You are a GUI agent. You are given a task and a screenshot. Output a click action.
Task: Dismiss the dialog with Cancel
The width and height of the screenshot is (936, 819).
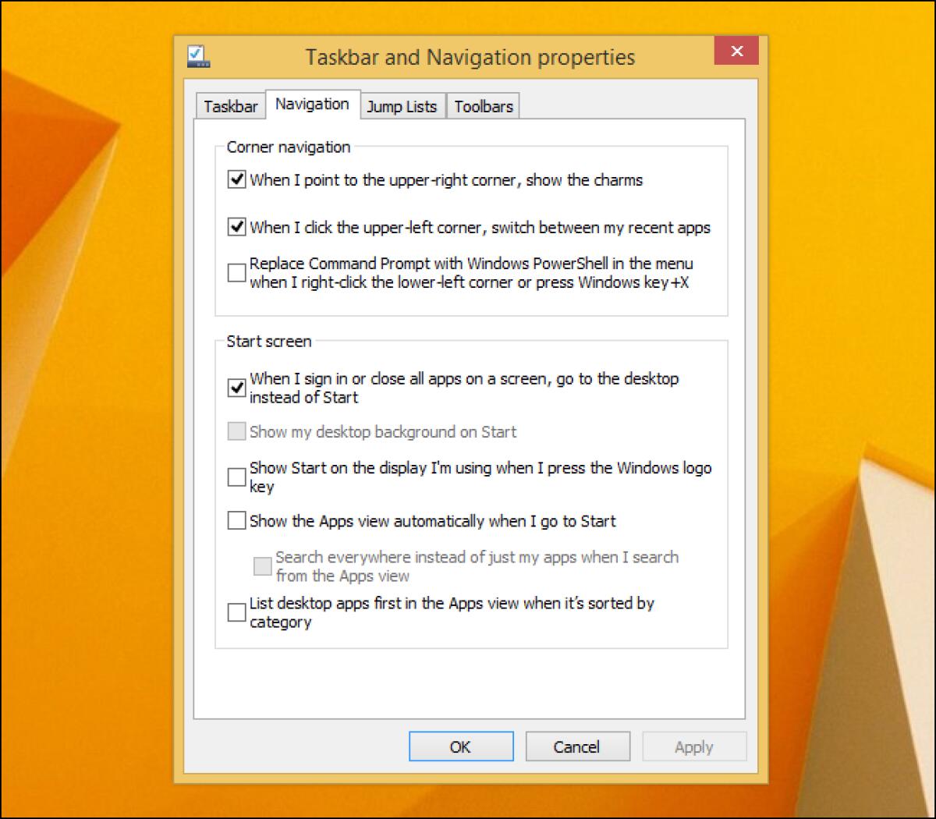[x=578, y=746]
